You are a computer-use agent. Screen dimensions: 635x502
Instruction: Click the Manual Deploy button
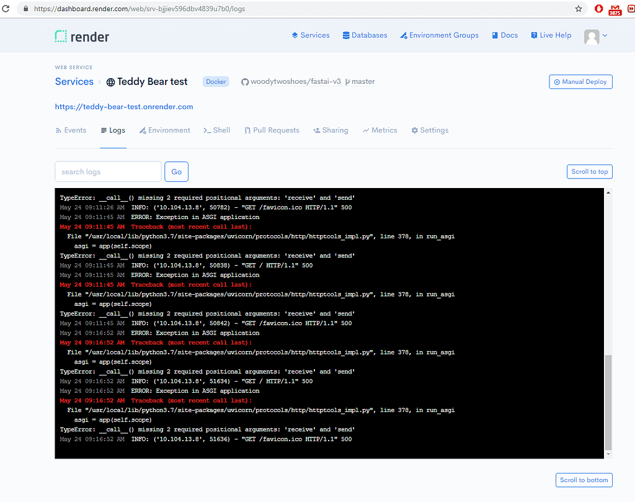point(580,81)
